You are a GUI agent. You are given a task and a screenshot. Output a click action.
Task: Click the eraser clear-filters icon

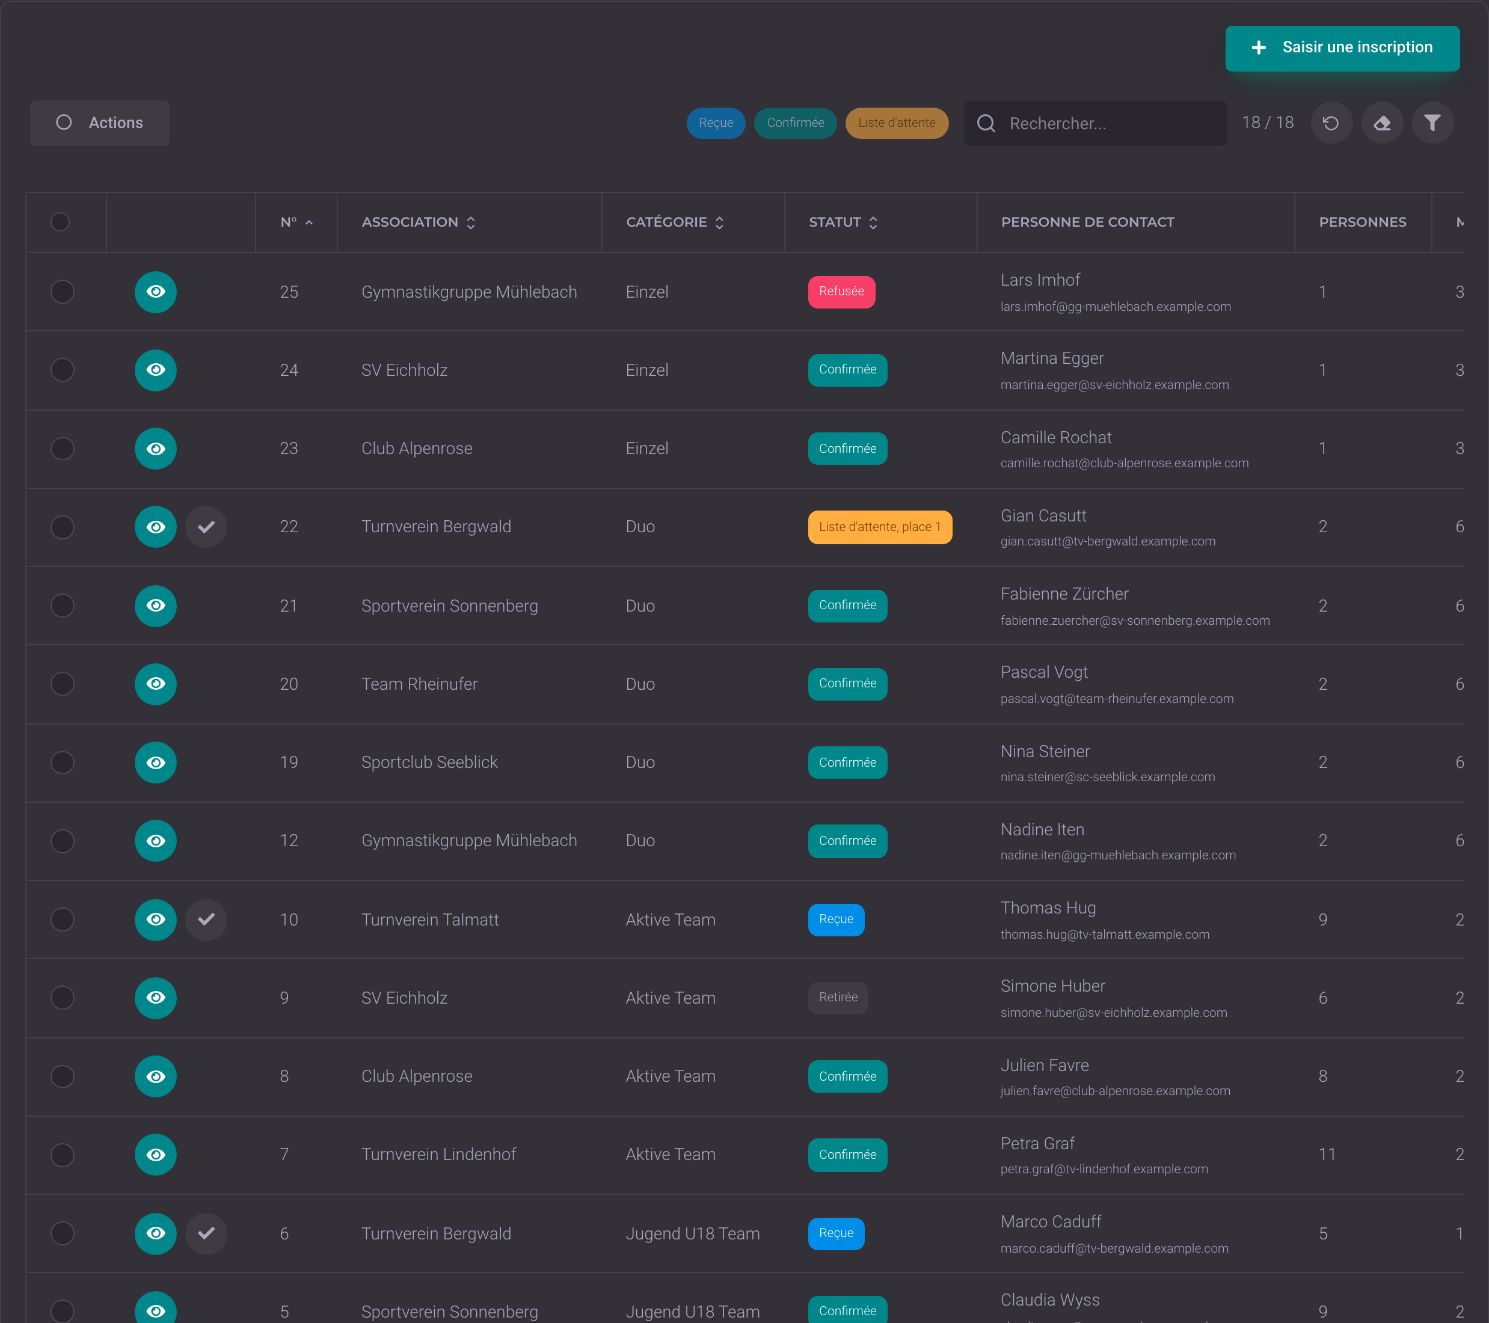click(x=1382, y=123)
